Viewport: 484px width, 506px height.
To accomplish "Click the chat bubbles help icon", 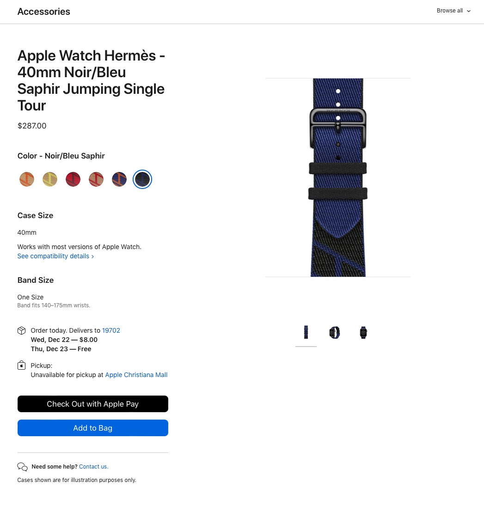I will click(x=22, y=467).
